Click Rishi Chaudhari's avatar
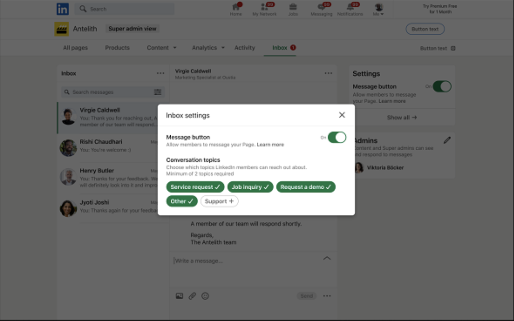This screenshot has height=321, width=514. pos(68,148)
